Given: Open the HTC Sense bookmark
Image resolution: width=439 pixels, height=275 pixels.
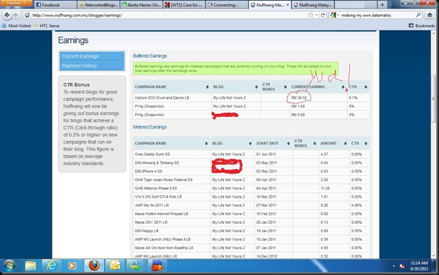Looking at the screenshot, I should pyautogui.click(x=46, y=26).
